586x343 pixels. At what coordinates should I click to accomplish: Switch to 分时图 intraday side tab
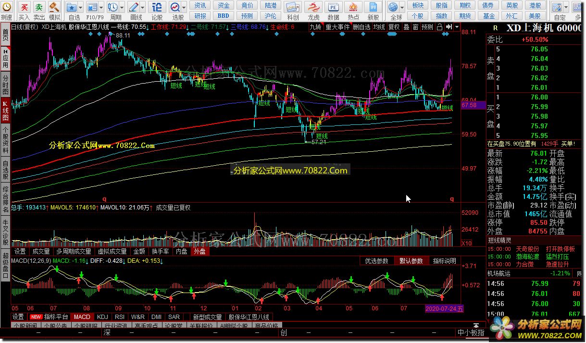[x=5, y=85]
